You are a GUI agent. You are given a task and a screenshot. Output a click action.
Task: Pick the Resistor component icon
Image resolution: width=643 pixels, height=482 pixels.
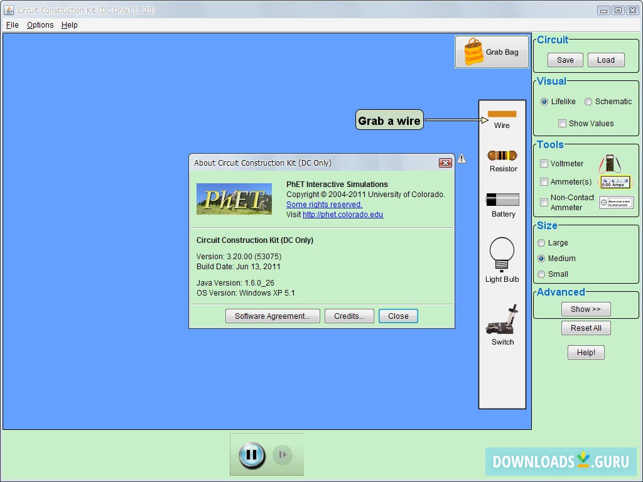pyautogui.click(x=502, y=156)
